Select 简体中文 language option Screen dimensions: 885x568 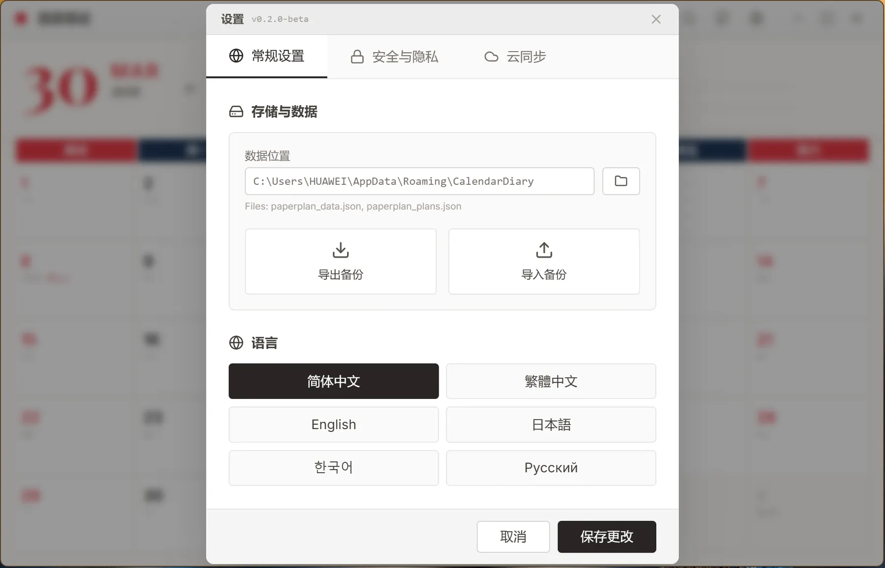[333, 381]
